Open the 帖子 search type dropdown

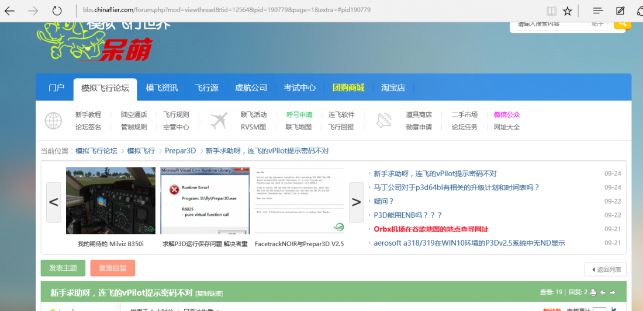[x=600, y=24]
